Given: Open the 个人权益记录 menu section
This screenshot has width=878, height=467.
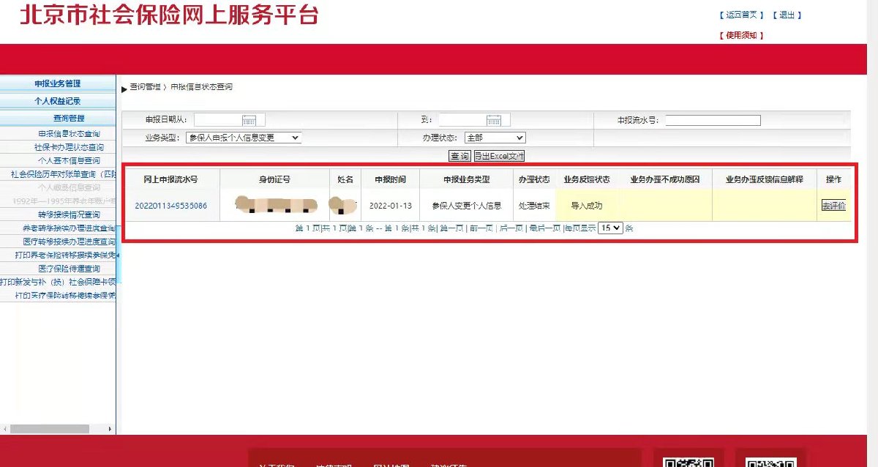Looking at the screenshot, I should (58, 101).
